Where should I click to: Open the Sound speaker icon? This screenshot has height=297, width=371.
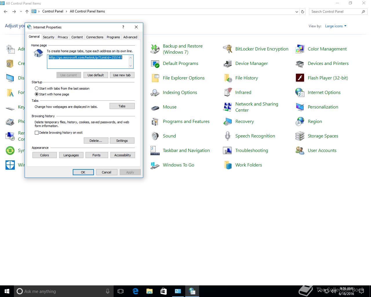(155, 136)
